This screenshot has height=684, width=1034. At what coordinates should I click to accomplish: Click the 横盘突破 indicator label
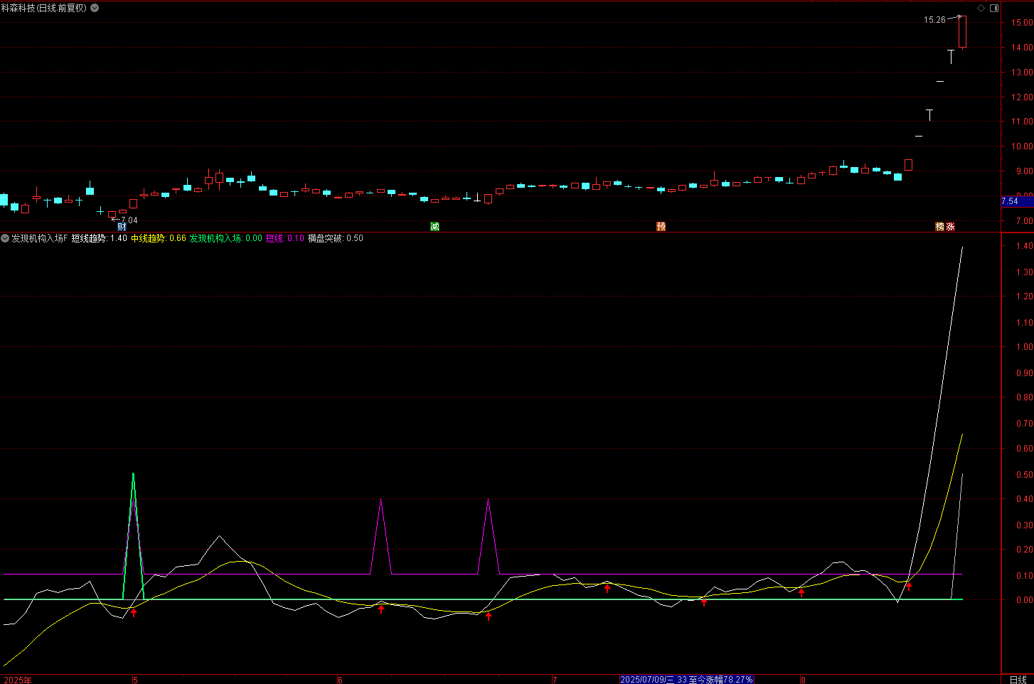[x=326, y=238]
